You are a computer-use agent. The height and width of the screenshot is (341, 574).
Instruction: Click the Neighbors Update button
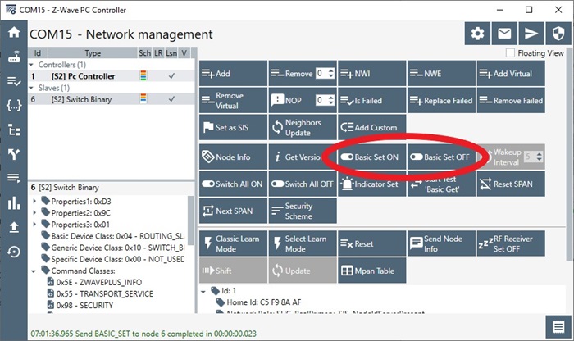click(x=303, y=127)
